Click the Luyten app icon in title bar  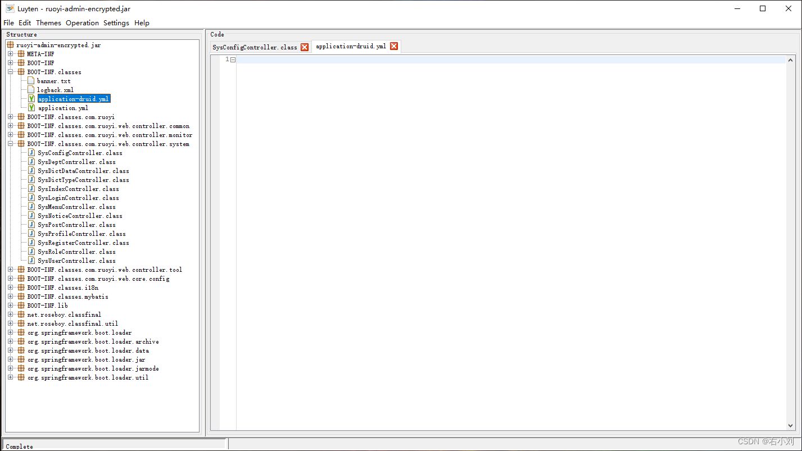(x=10, y=8)
